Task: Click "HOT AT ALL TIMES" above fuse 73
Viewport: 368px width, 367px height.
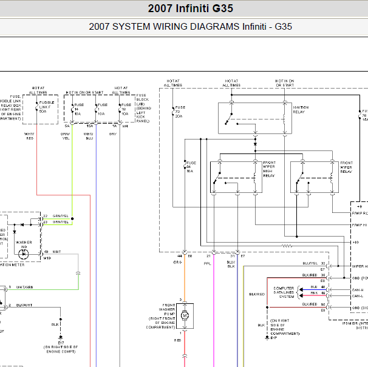Action: (173, 83)
